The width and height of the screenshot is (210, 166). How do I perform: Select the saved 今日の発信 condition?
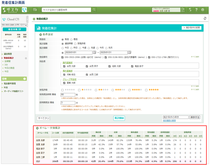(x=9, y=68)
